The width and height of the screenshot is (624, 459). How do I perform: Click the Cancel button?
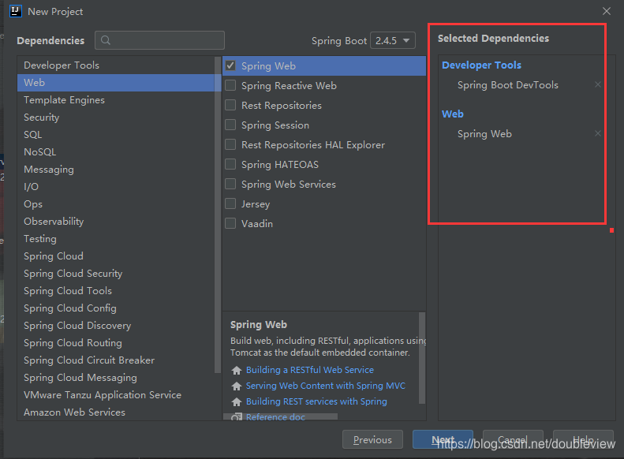coord(513,439)
